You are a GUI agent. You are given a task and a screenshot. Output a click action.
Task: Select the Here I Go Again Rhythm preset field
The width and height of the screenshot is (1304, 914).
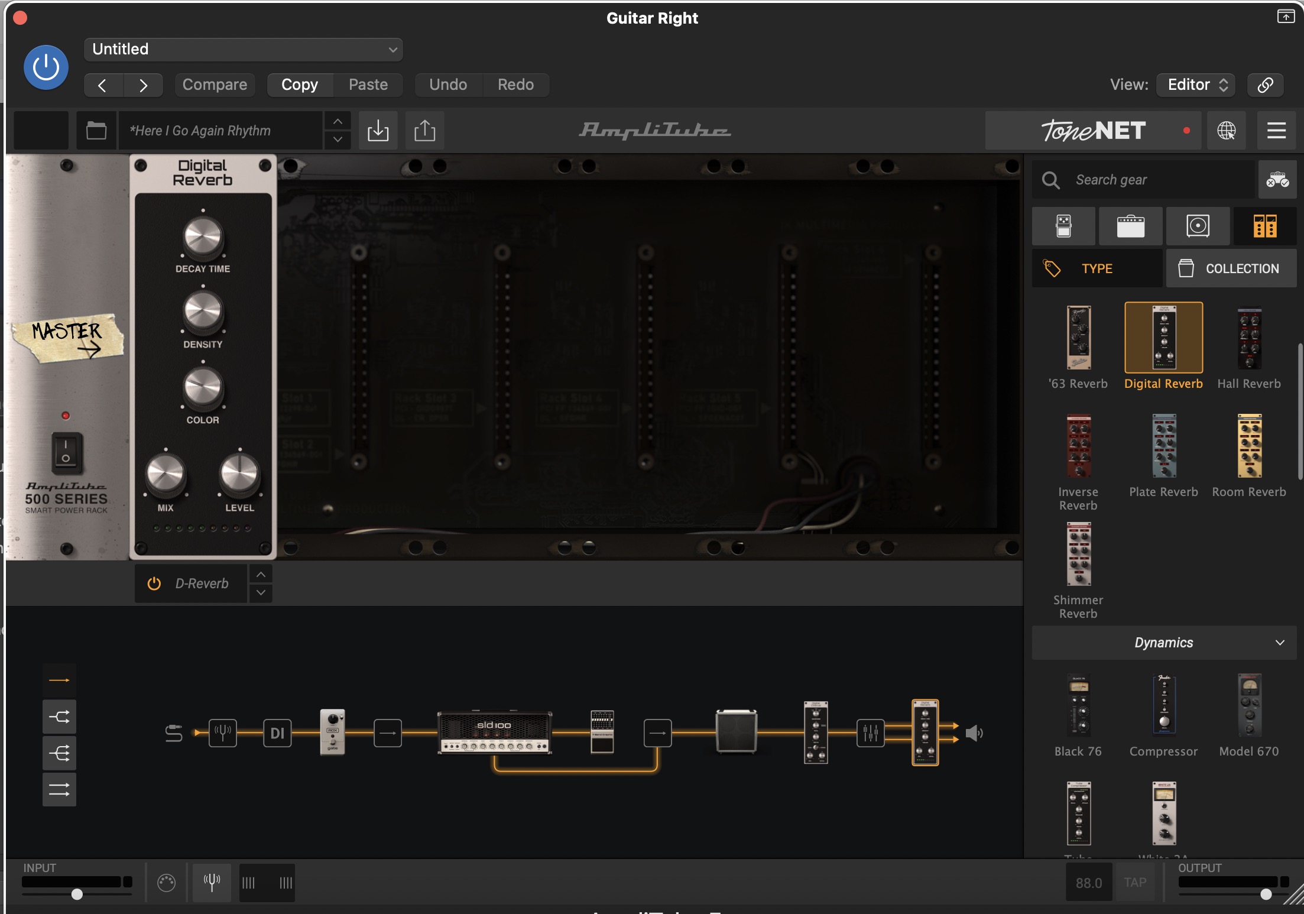point(220,130)
